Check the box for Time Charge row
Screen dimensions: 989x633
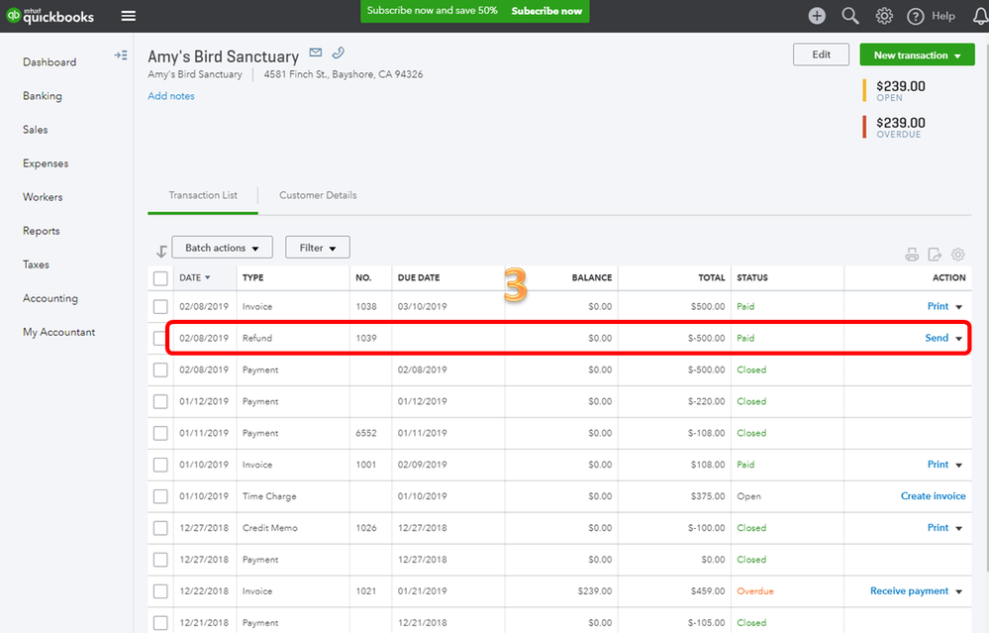click(160, 496)
